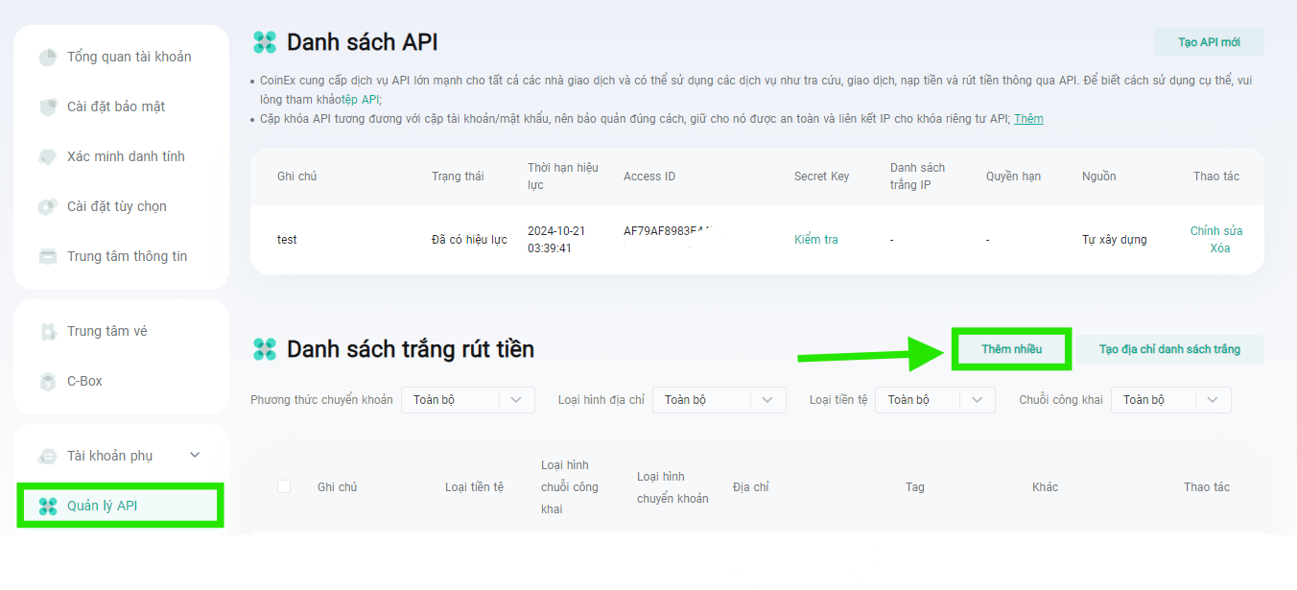Click Kiểm tra link under Secret Key
Screen dimensions: 1297x590
(x=816, y=240)
